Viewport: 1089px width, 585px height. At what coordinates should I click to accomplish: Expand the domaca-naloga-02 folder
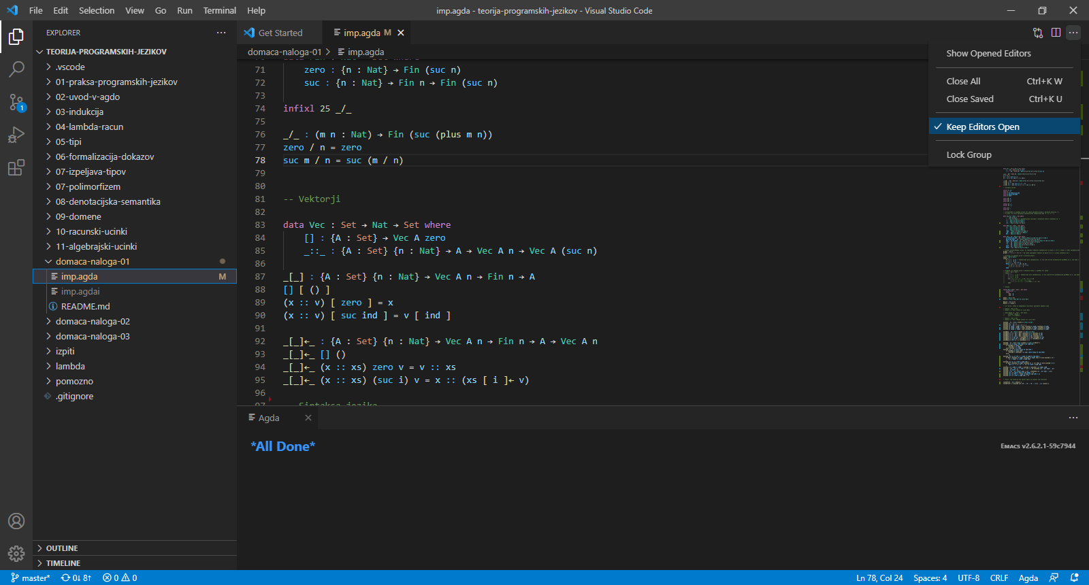click(135, 321)
